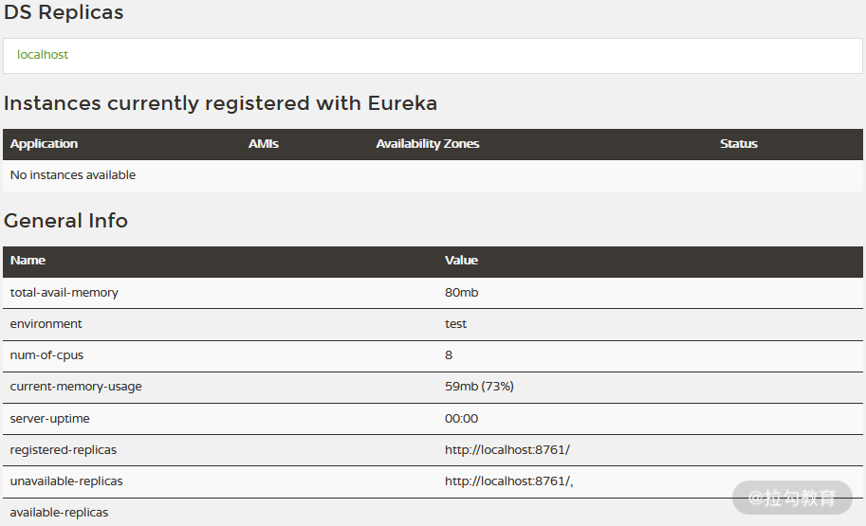The width and height of the screenshot is (866, 526).
Task: Click the DS Replicas heading
Action: click(64, 13)
